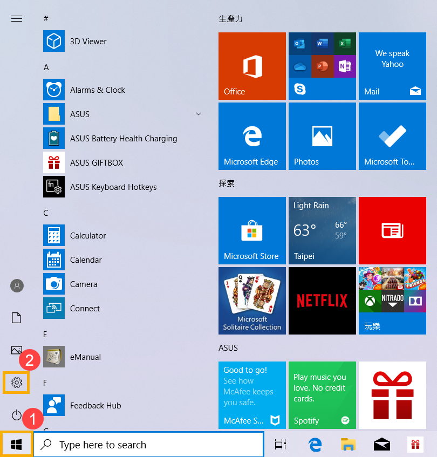The image size is (437, 457).
Task: Jump to letter E section header
Action: pyautogui.click(x=45, y=335)
